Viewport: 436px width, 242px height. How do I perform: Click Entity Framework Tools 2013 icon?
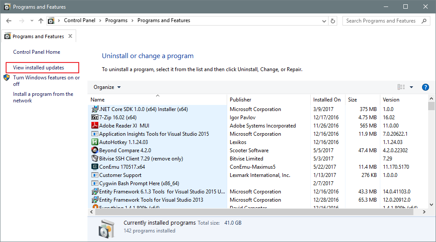pyautogui.click(x=95, y=199)
